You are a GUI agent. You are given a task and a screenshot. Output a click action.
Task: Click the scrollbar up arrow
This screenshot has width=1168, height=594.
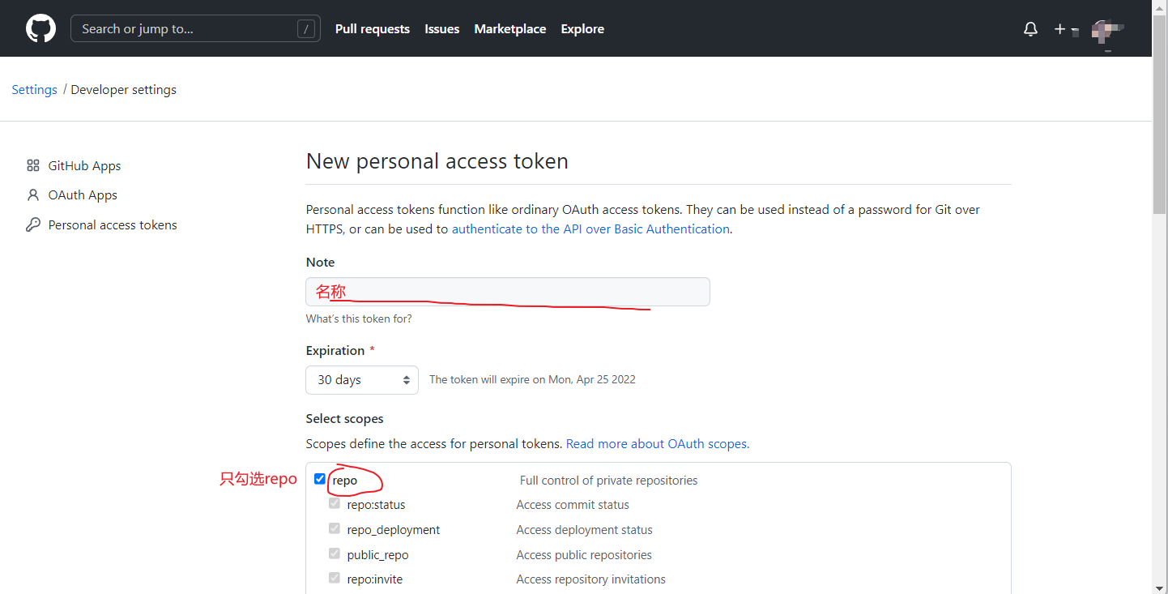(1160, 6)
